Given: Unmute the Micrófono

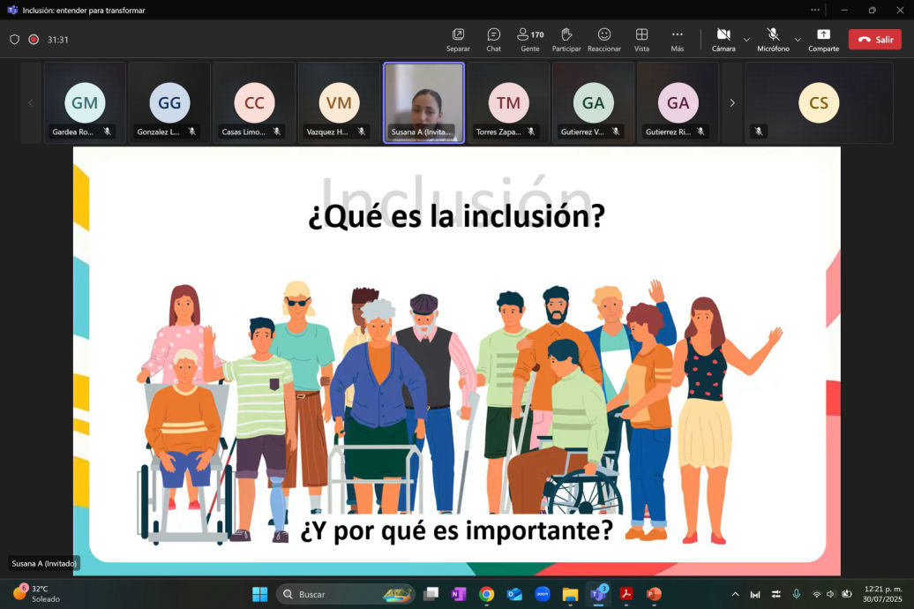Looking at the screenshot, I should 771,39.
